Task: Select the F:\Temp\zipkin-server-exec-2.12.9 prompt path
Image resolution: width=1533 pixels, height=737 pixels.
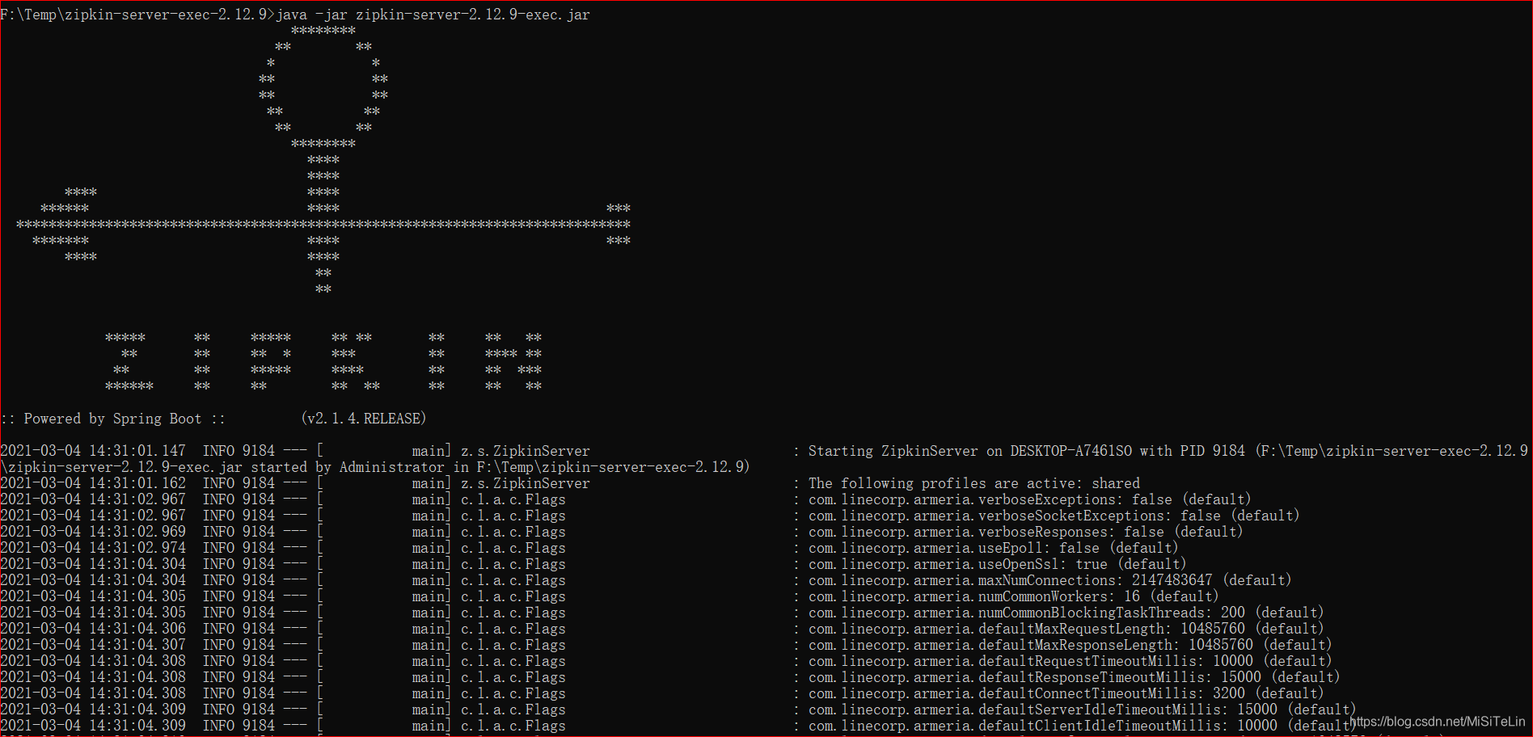Action: (133, 15)
